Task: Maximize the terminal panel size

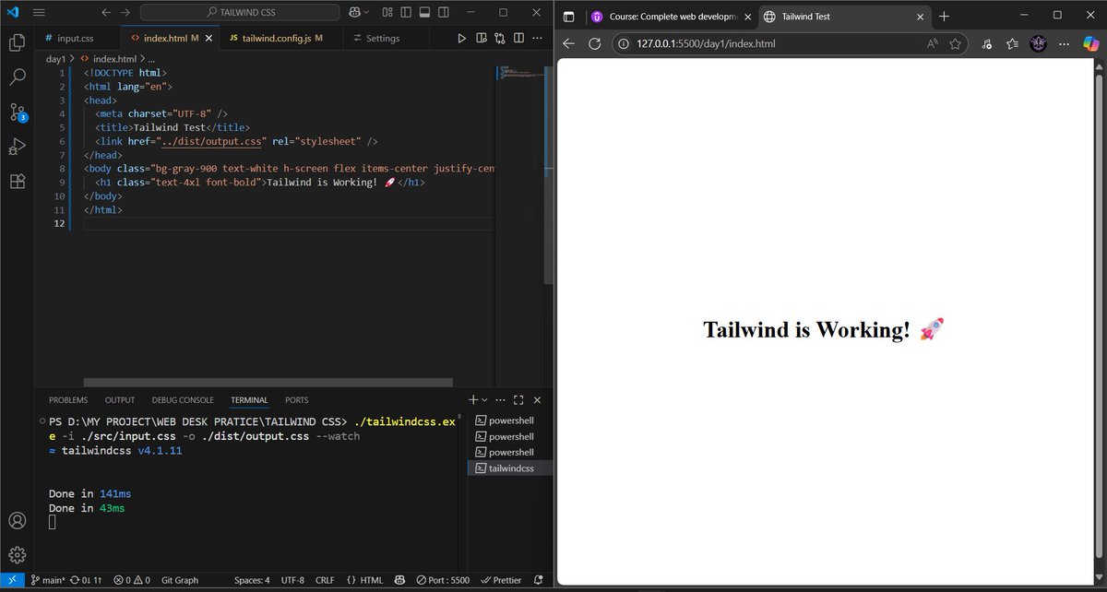Action: point(518,400)
